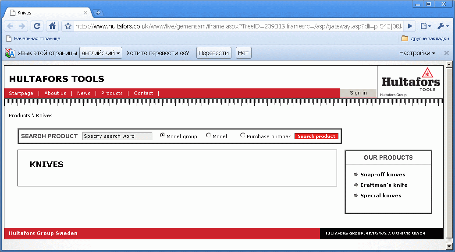Viewport: 455px width, 252px height.
Task: Open the About us menu item
Action: 55,93
